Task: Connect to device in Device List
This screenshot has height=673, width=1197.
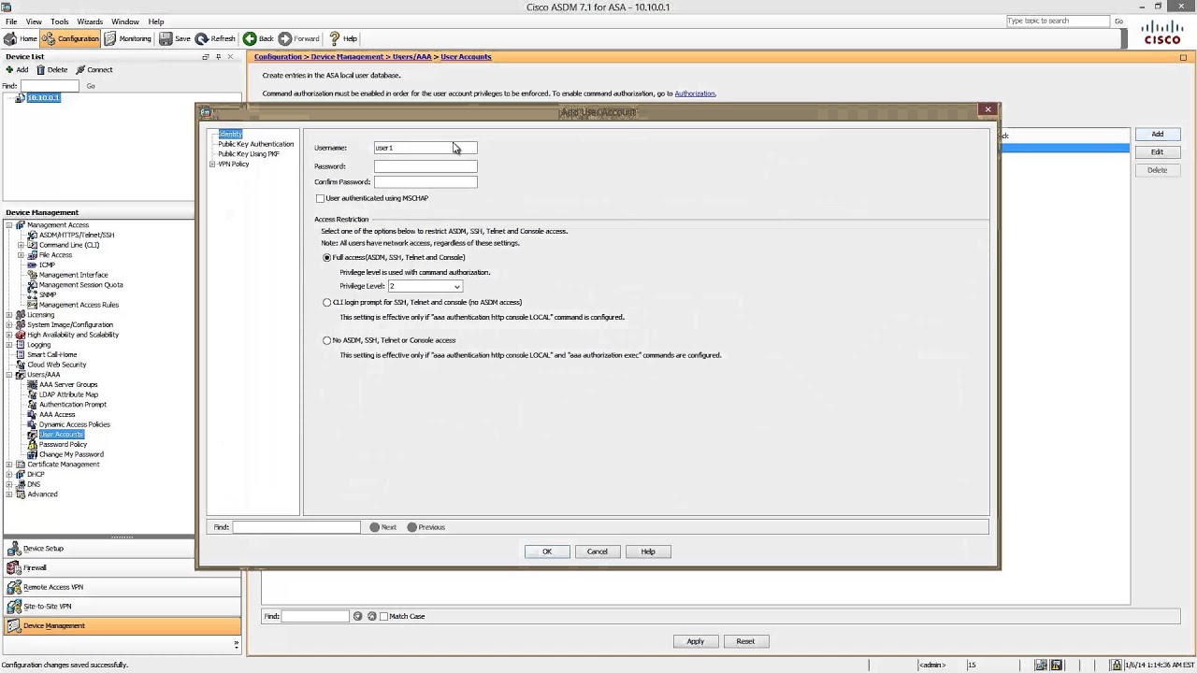Action: [94, 69]
